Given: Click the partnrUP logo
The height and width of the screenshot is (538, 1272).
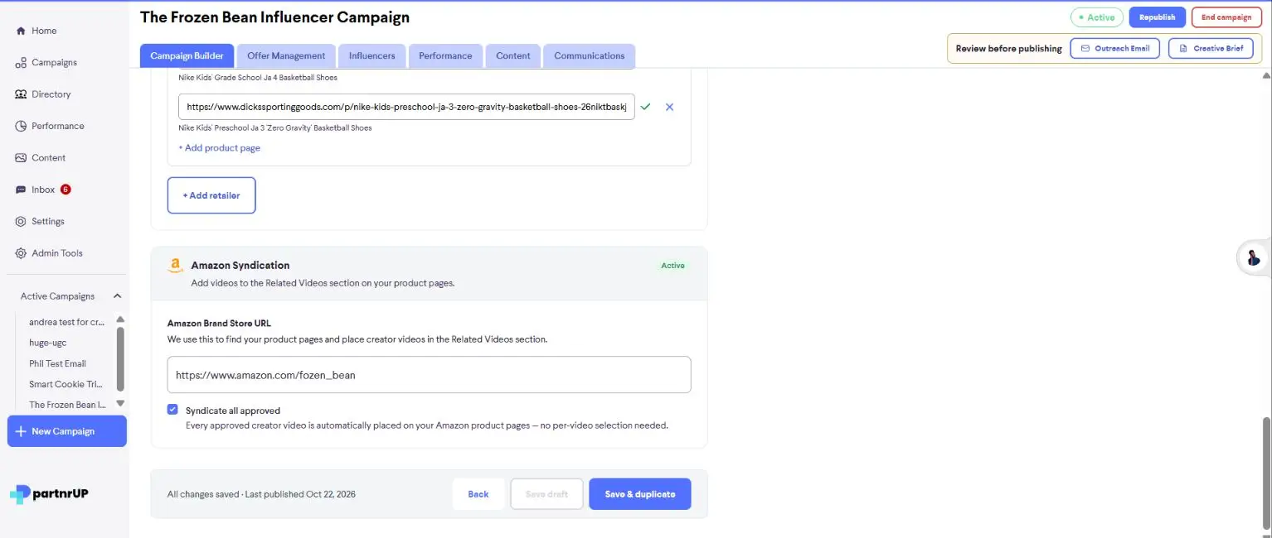Looking at the screenshot, I should coord(50,494).
